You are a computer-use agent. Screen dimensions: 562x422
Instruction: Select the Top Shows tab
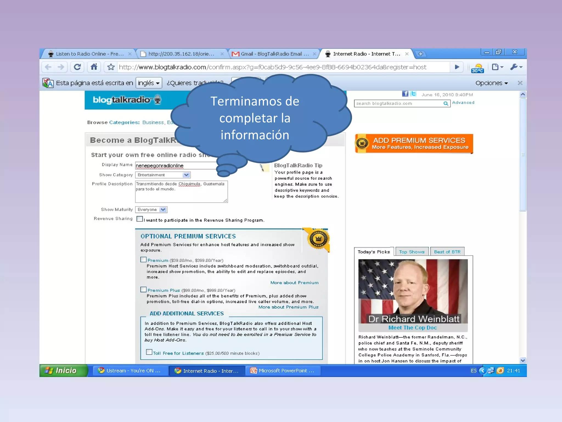pos(412,252)
